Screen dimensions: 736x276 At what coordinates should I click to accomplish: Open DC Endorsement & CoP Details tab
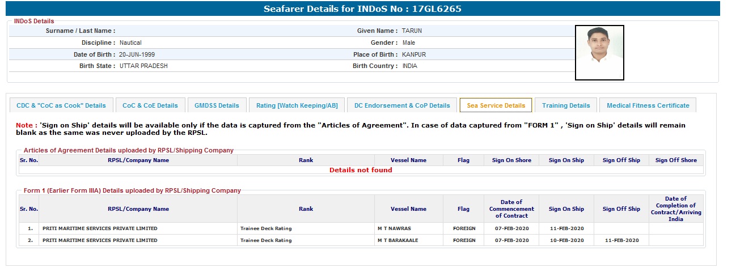pyautogui.click(x=402, y=105)
